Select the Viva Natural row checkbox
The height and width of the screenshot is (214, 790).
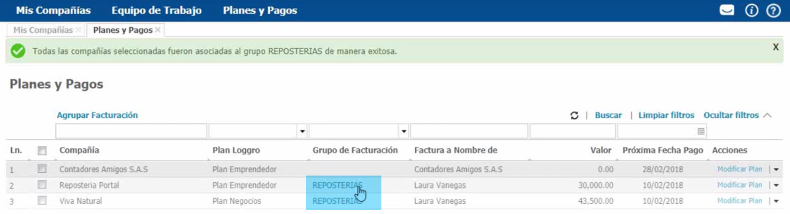[x=42, y=200]
